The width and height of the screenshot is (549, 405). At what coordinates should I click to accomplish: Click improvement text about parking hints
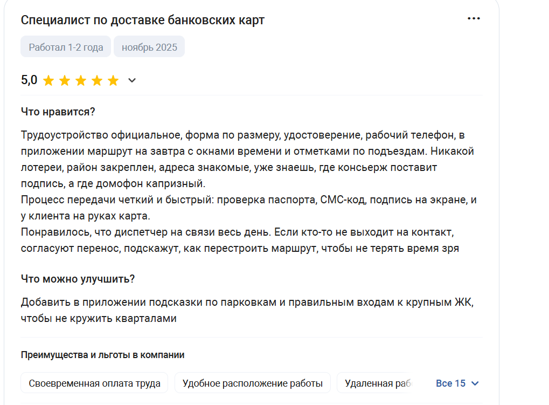click(x=247, y=310)
